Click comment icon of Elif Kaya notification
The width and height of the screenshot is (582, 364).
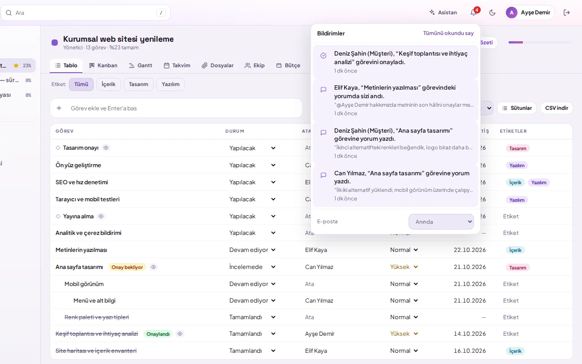(323, 90)
